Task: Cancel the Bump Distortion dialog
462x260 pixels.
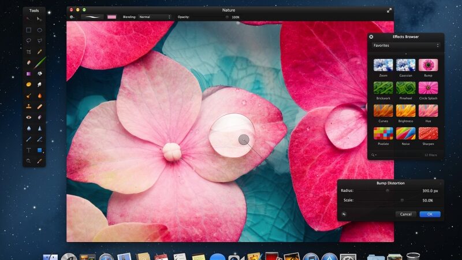Action: (406, 214)
